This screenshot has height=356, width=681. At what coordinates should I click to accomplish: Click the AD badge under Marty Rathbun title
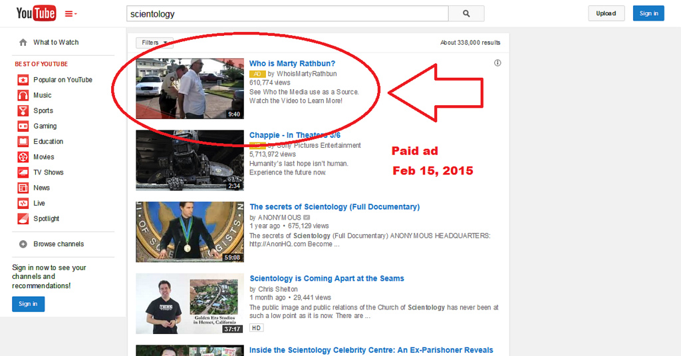pyautogui.click(x=257, y=74)
